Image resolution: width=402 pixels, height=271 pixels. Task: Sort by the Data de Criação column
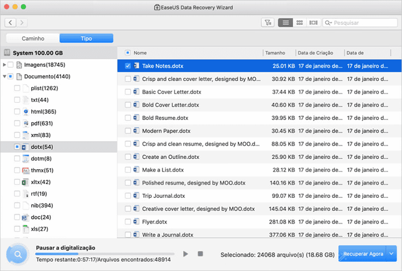coord(315,53)
